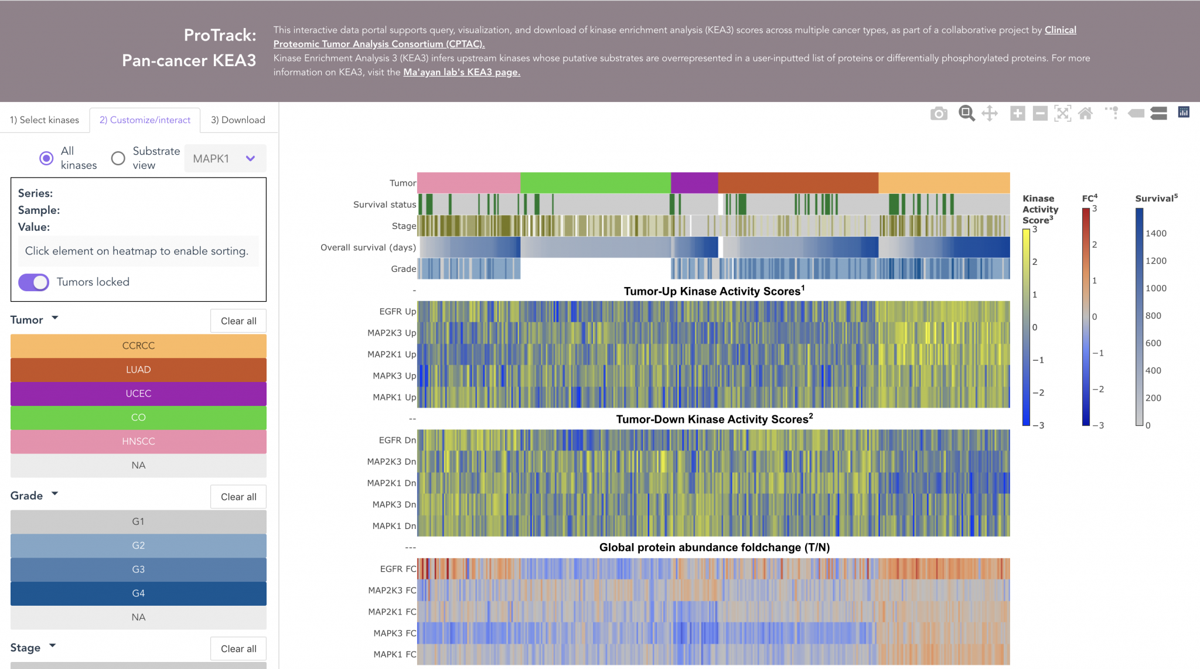Reset axes with the home icon
Screen dimensions: 1200x669
coord(1085,114)
